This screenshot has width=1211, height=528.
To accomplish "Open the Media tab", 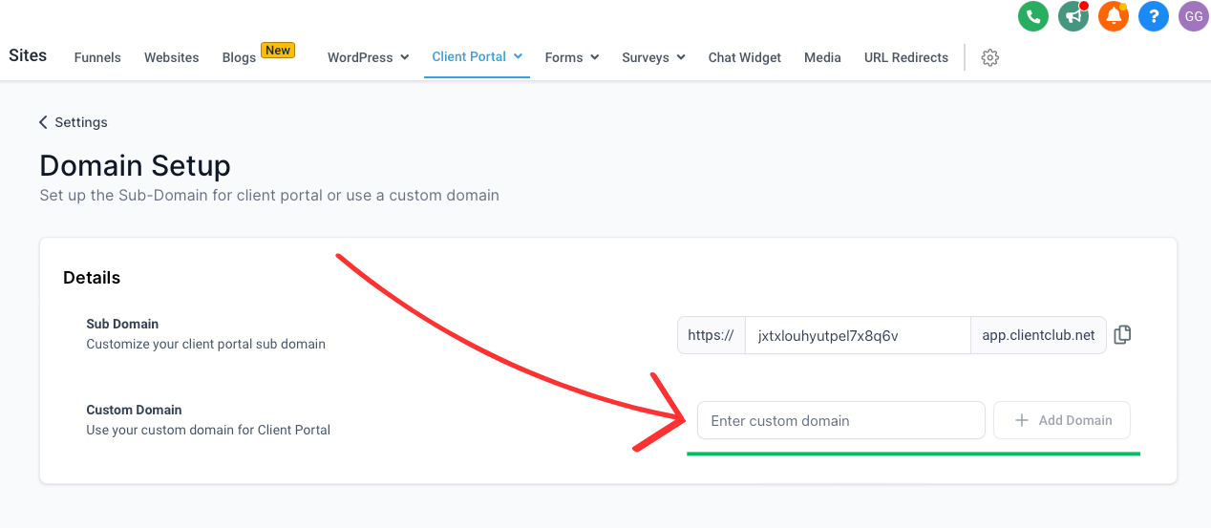I will point(822,57).
